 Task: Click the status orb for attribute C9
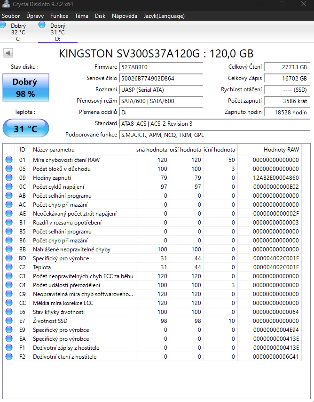9,294
